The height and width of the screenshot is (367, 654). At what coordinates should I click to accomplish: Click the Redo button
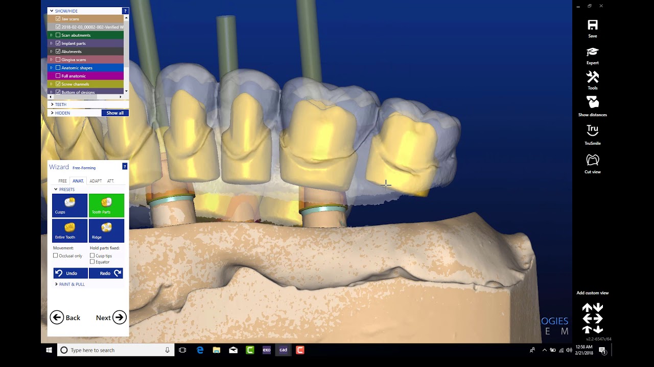coord(106,273)
